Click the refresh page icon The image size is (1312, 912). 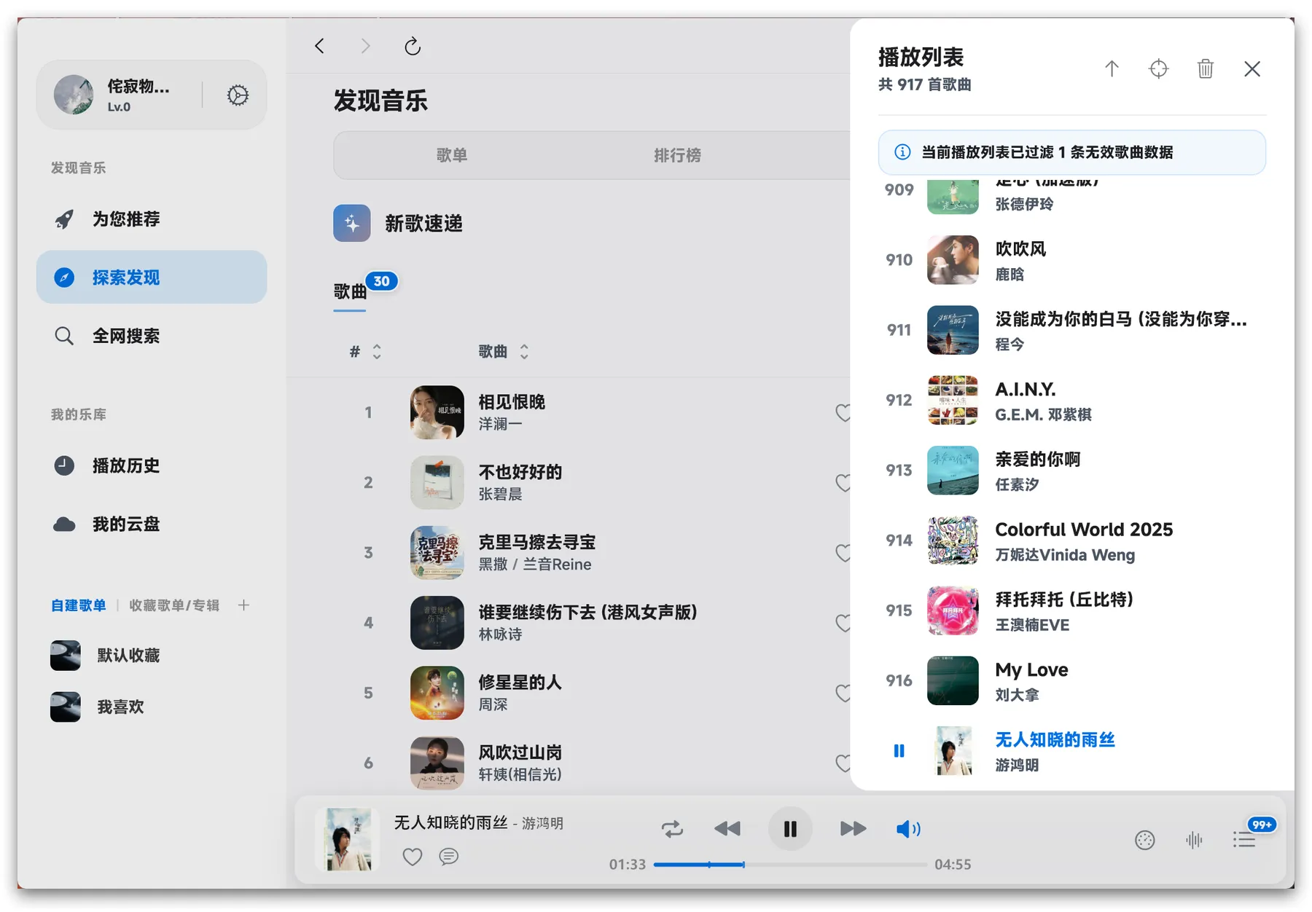pos(413,47)
